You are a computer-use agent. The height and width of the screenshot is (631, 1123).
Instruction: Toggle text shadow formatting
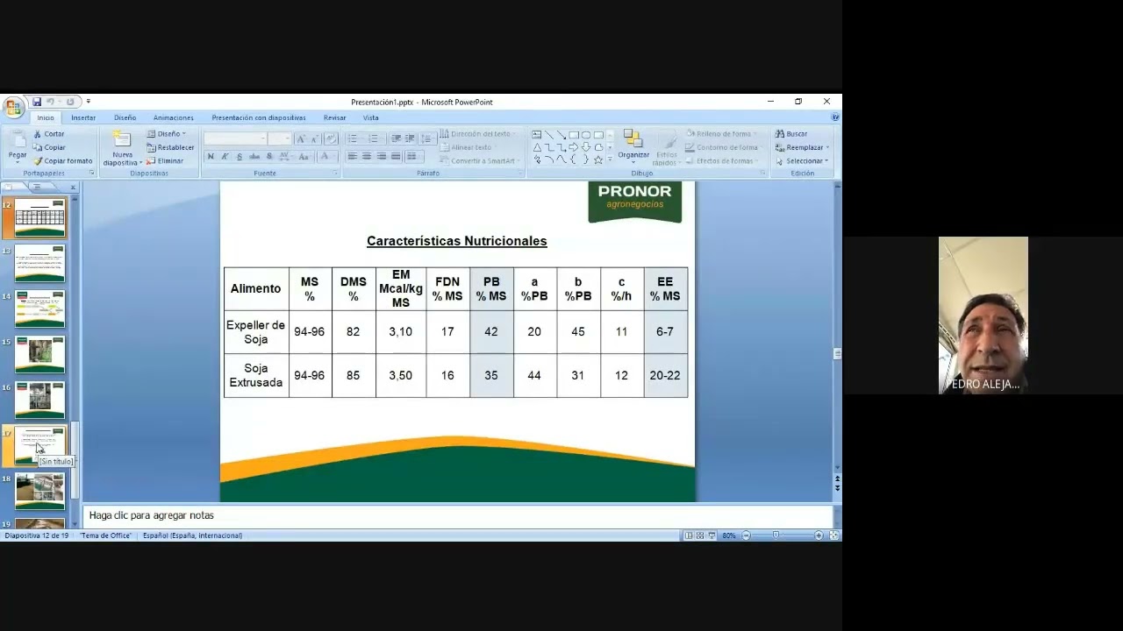click(269, 157)
